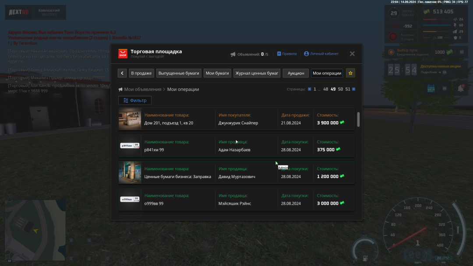This screenshot has height=266, width=473.
Task: Close the Торговая площадка window
Action: click(352, 54)
